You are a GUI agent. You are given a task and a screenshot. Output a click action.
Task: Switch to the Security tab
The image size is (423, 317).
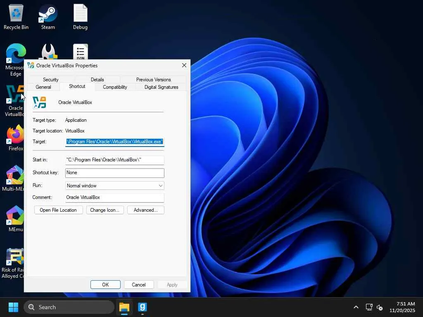(x=50, y=80)
